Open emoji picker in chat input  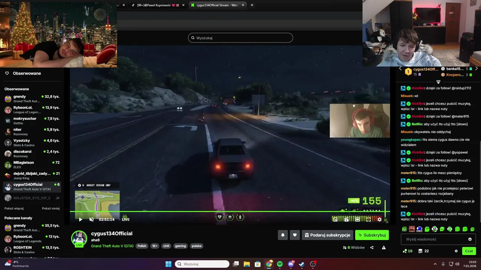pos(470,239)
